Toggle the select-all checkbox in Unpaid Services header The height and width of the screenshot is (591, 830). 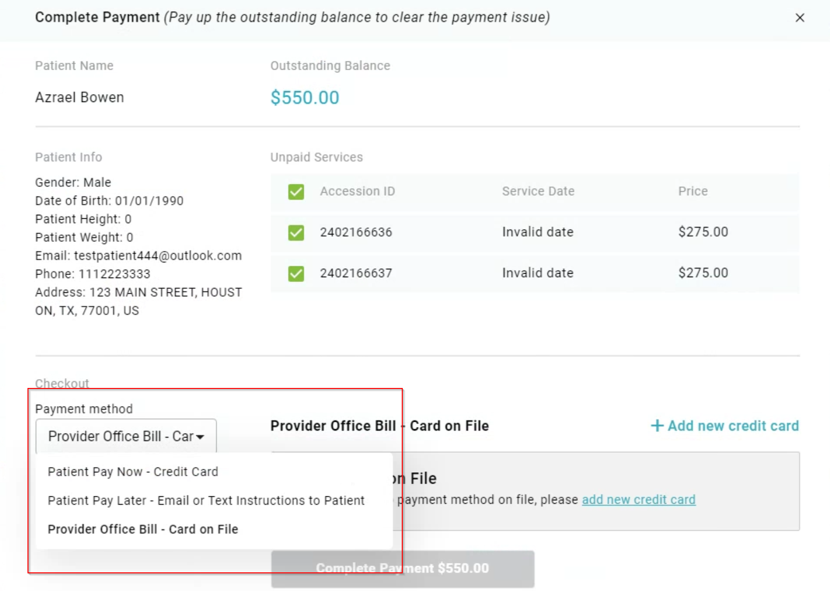pyautogui.click(x=296, y=192)
